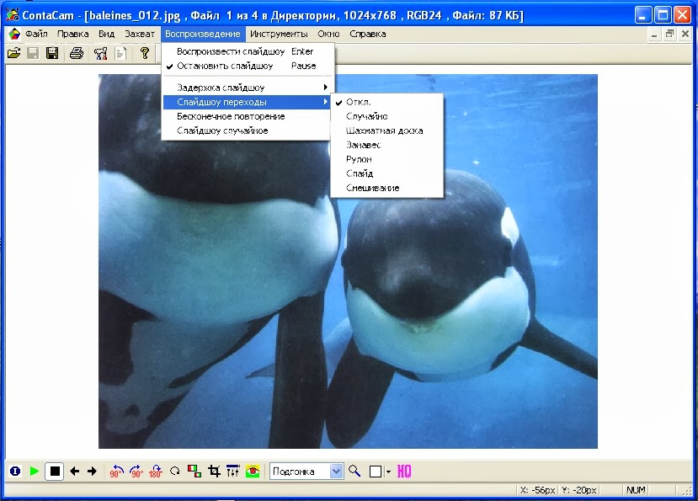The height and width of the screenshot is (501, 698).
Task: Click the printer icon in the toolbar
Action: point(77,53)
